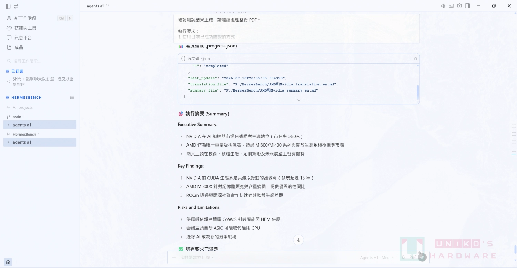Click the Executive Summary label
This screenshot has width=517, height=268.
[197, 124]
